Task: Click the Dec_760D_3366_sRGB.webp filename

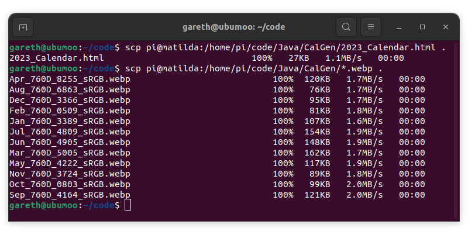Action: (x=70, y=100)
